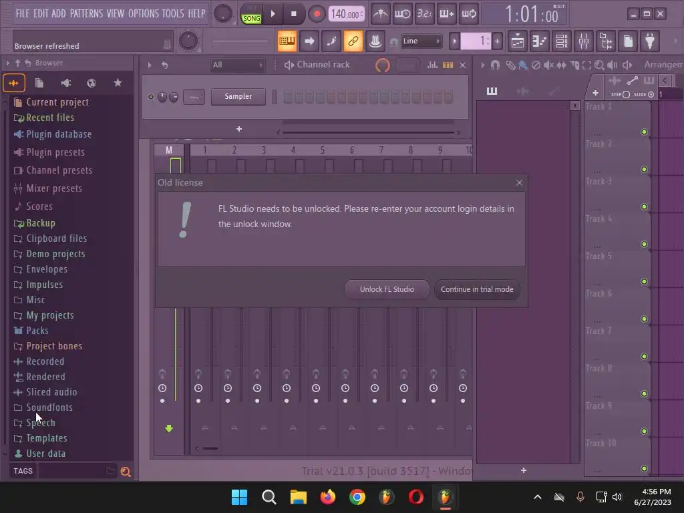Select the playlist mute tool
This screenshot has width=684, height=513.
point(548,65)
